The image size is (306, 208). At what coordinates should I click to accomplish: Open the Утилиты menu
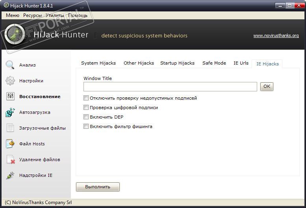pyautogui.click(x=55, y=15)
